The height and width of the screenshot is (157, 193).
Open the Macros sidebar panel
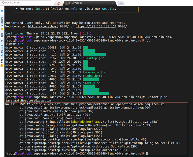click(2, 49)
